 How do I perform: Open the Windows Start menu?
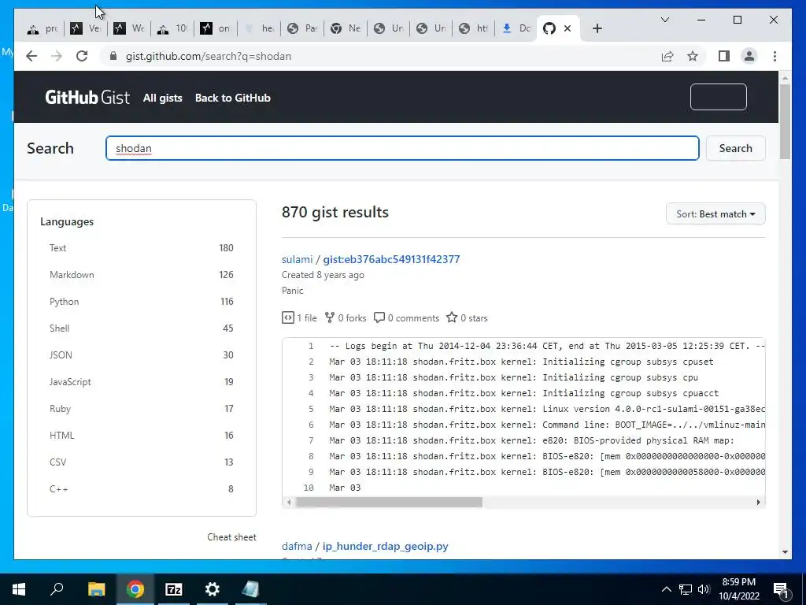coord(19,589)
